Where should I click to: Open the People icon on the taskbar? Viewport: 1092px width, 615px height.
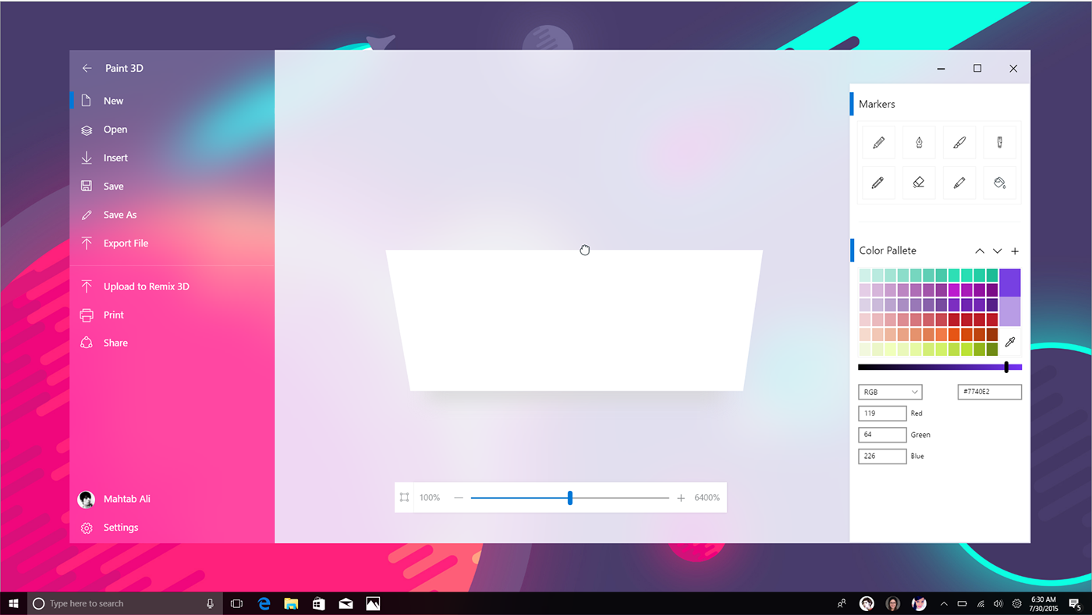pos(842,603)
